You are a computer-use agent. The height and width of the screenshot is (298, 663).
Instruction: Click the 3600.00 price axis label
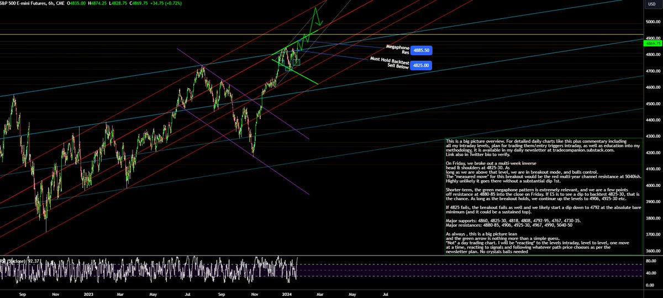(653, 251)
